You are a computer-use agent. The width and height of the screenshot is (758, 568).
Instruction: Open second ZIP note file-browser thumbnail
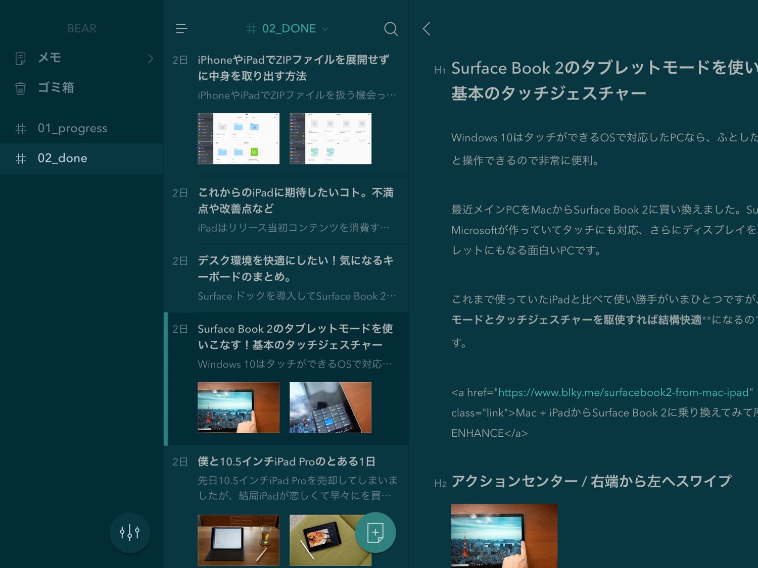[330, 138]
